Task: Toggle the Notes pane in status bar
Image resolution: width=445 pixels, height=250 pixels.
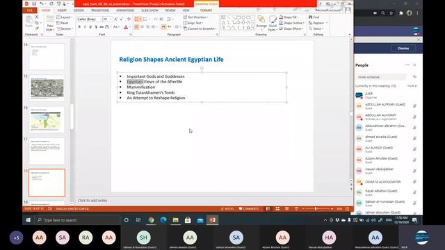Action: pyautogui.click(x=227, y=208)
